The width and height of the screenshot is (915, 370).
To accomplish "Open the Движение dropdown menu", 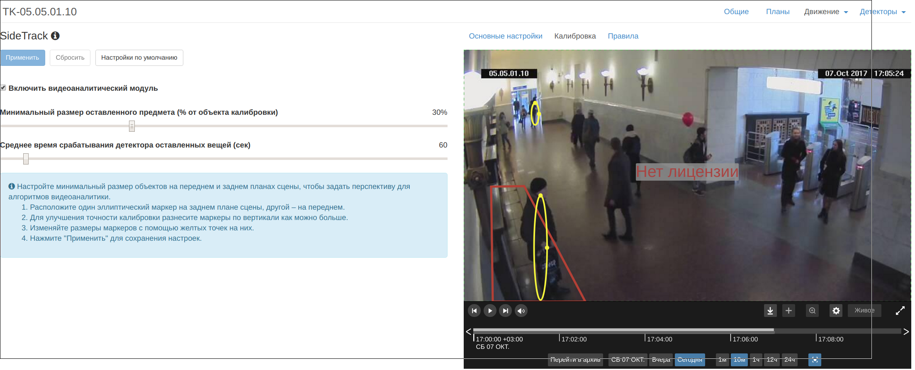I will pos(826,12).
